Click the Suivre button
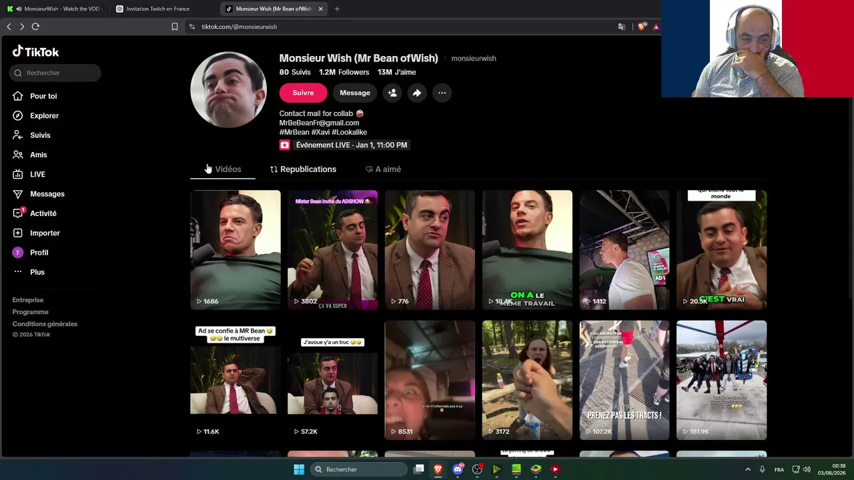Viewport: 854px width, 480px height. tap(303, 93)
